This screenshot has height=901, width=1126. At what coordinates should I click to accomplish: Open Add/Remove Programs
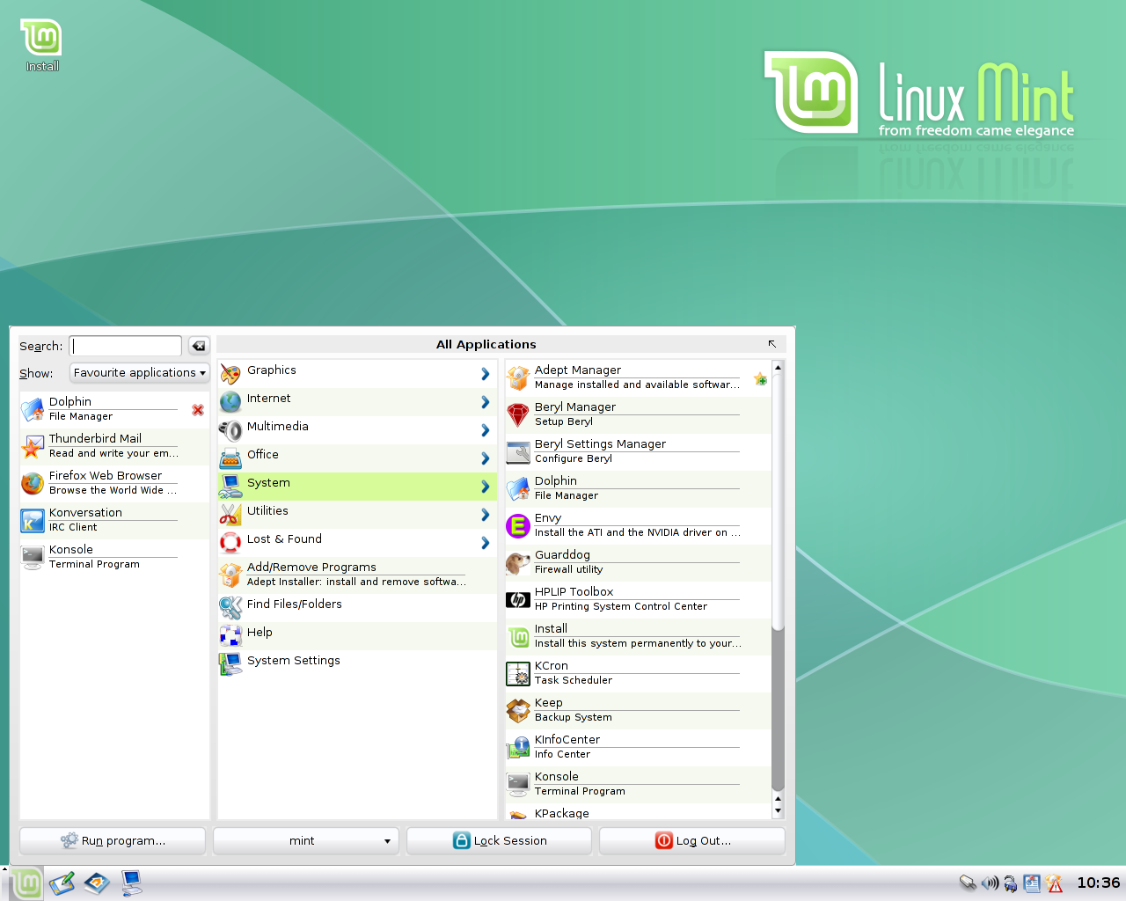tap(357, 575)
